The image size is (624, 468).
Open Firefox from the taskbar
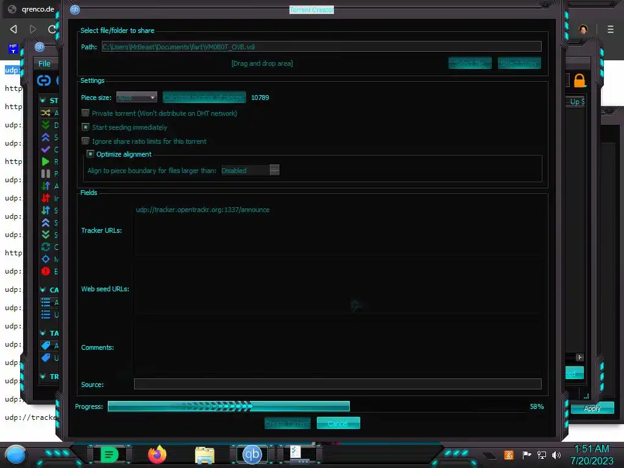157,455
